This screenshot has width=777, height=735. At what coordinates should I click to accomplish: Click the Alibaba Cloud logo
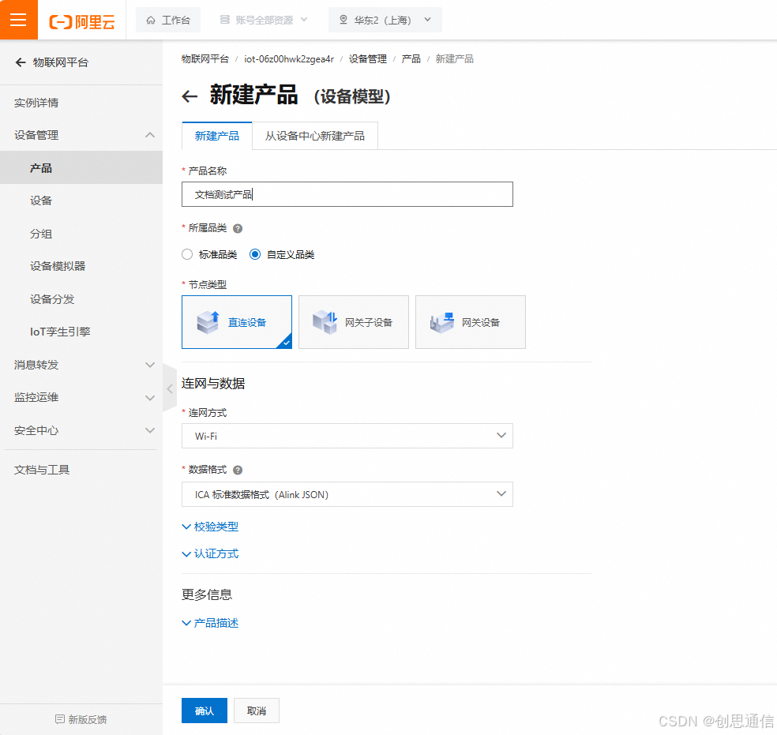82,21
